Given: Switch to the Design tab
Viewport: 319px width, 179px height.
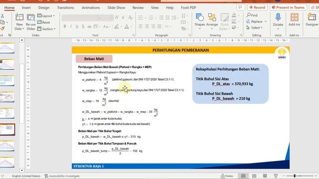Looking at the screenshot, I should 44,8.
